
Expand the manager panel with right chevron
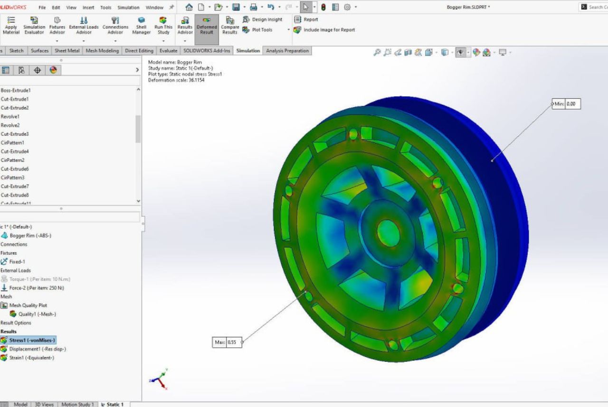click(137, 70)
